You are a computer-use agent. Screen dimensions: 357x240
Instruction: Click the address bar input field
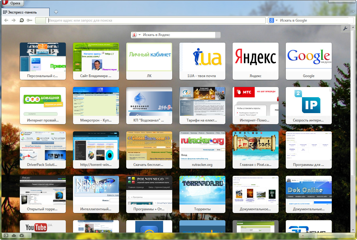(x=156, y=20)
